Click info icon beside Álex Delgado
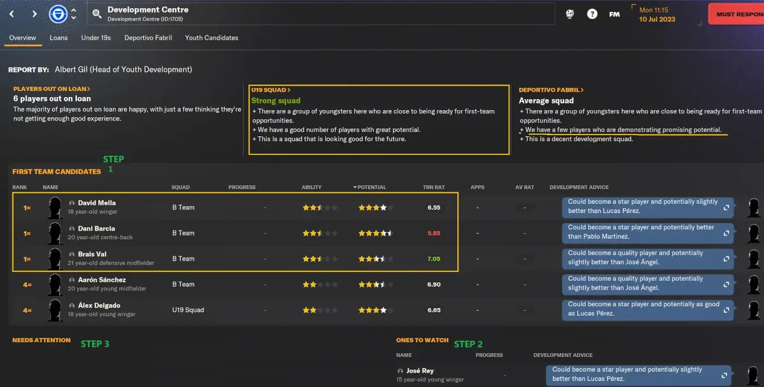This screenshot has width=764, height=387. (x=72, y=305)
